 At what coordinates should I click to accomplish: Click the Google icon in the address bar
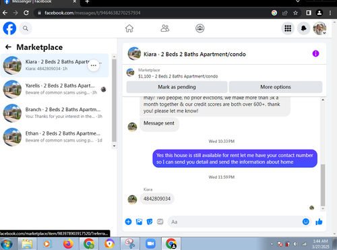[274, 13]
